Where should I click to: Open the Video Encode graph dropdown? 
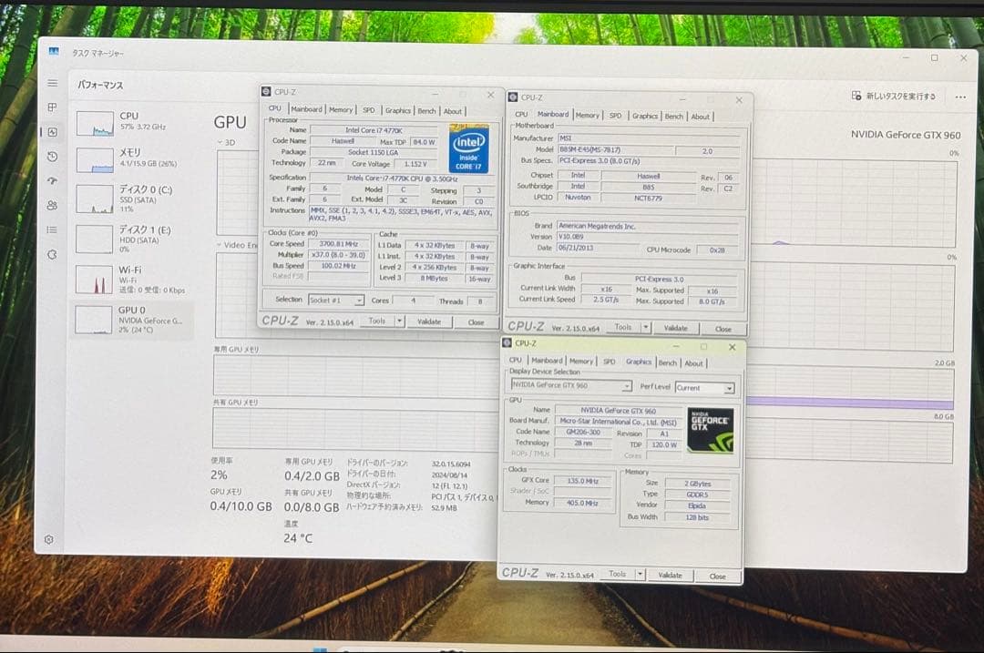click(237, 245)
